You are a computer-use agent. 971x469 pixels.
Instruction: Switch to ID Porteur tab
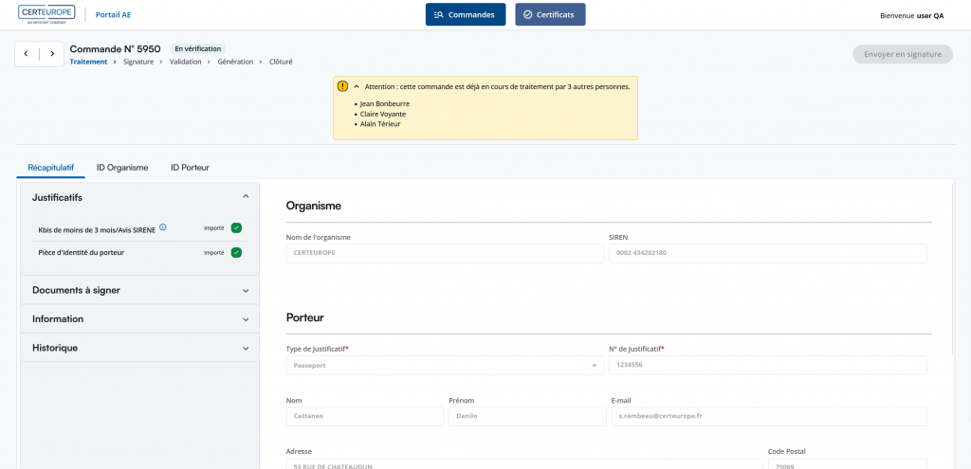(x=190, y=168)
